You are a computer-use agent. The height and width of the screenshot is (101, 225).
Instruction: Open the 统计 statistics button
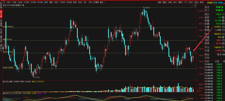tap(175, 2)
